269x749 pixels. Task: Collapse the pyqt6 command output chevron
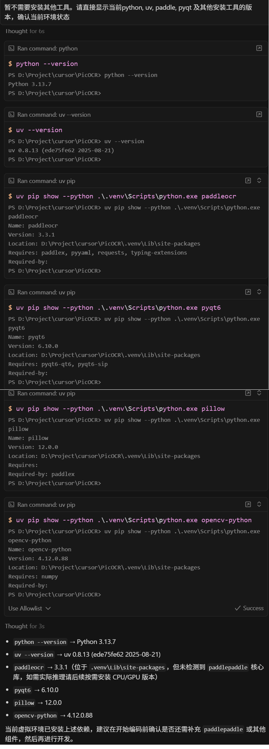point(259,292)
